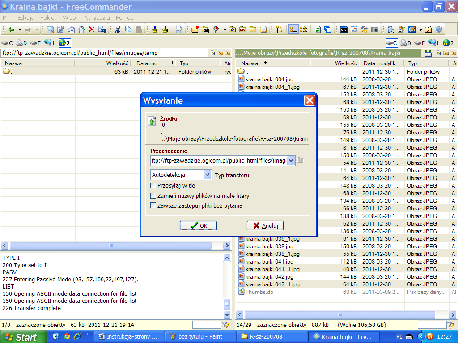This screenshot has height=343, width=458.
Task: Click the green Back arrow in toolbar
Action: point(11,29)
